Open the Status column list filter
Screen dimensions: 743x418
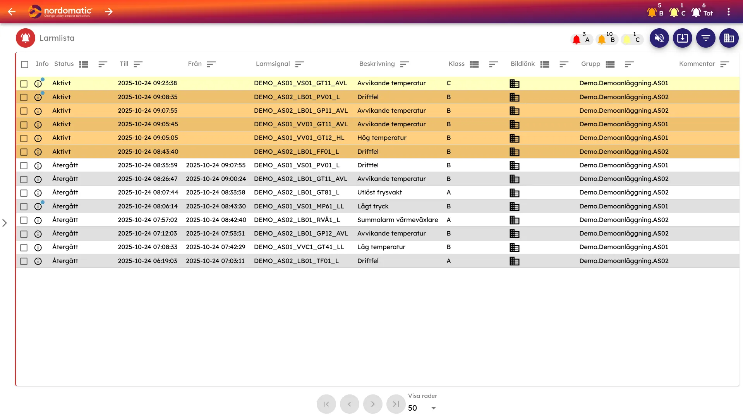(84, 64)
